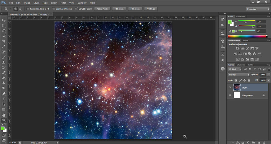Image resolution: width=271 pixels, height=144 pixels.
Task: Open the Opacity slider arrow
Action: [268, 75]
